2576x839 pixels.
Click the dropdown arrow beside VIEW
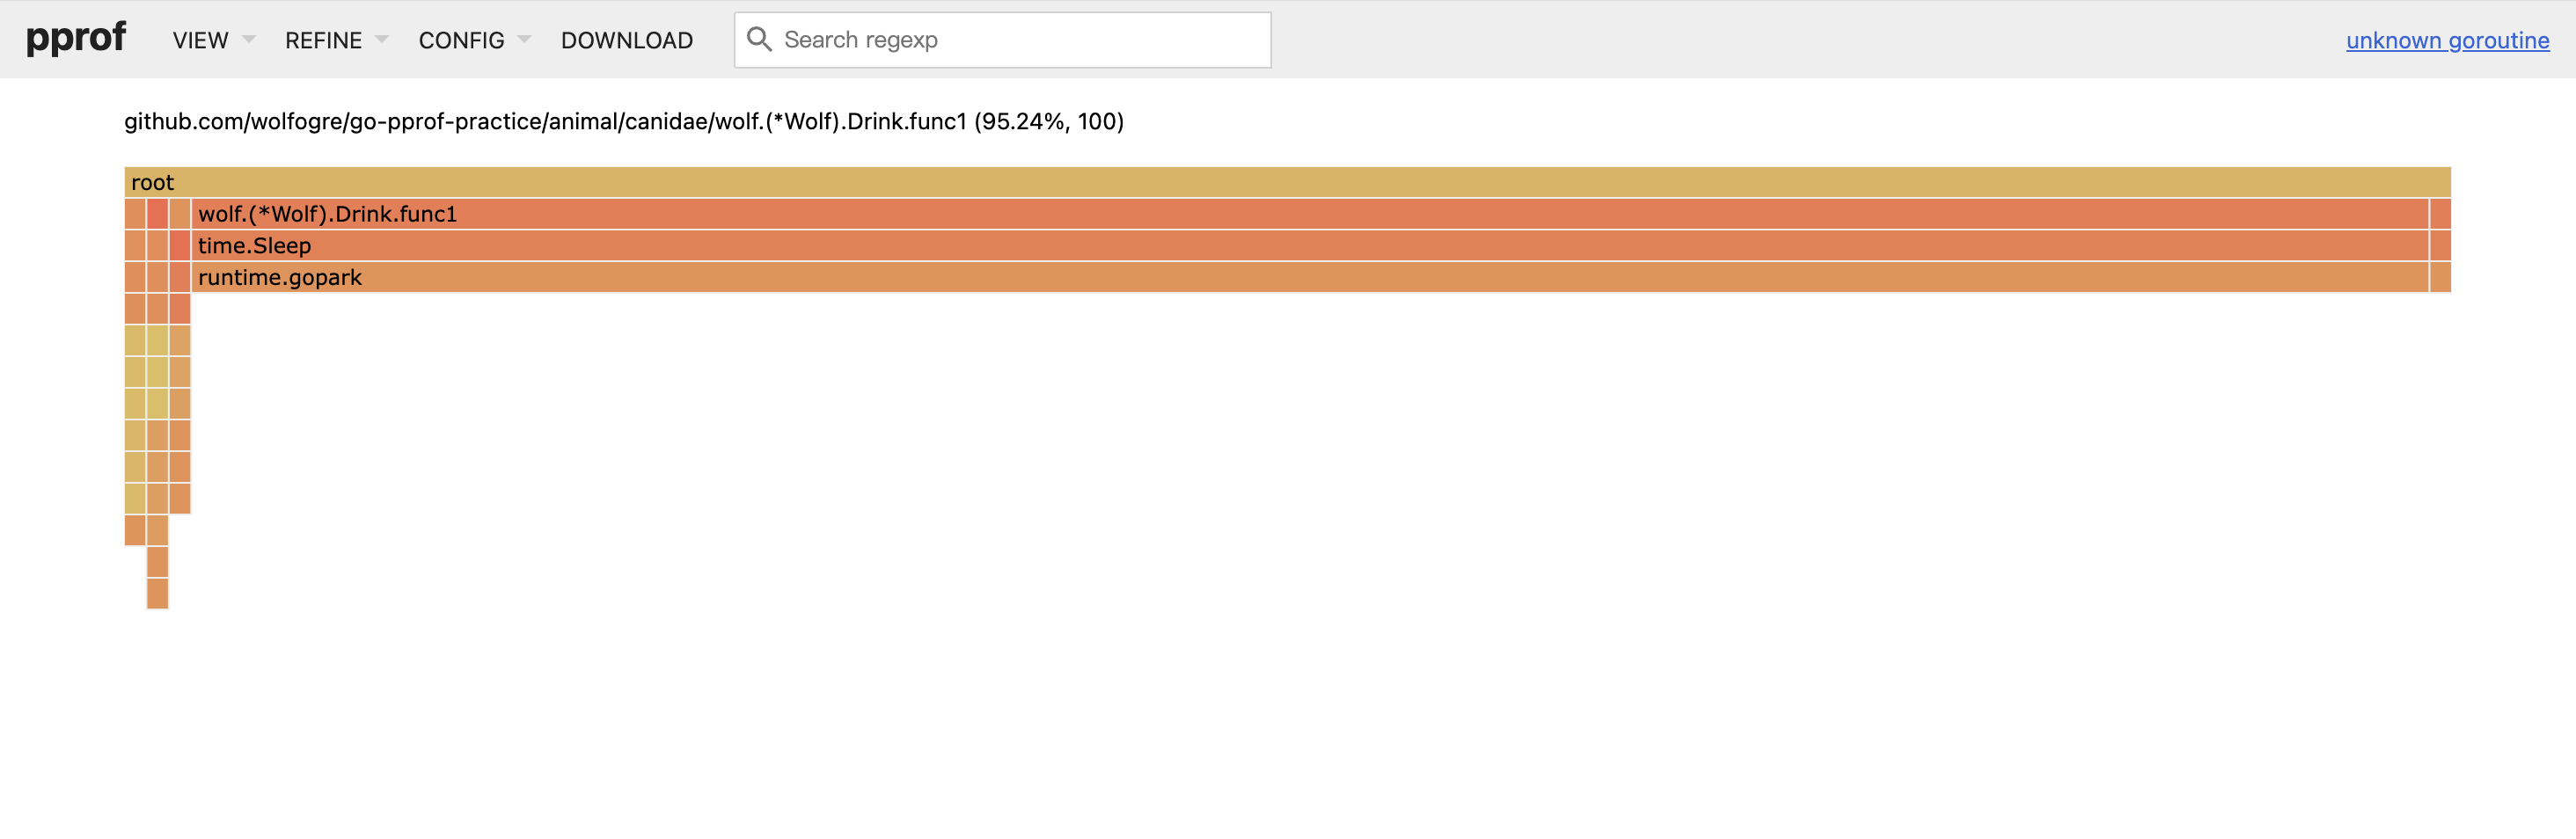pyautogui.click(x=249, y=40)
